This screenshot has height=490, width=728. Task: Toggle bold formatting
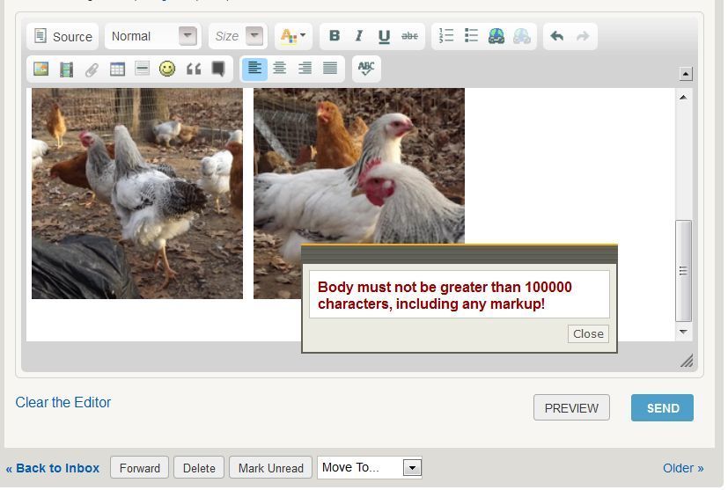(335, 36)
